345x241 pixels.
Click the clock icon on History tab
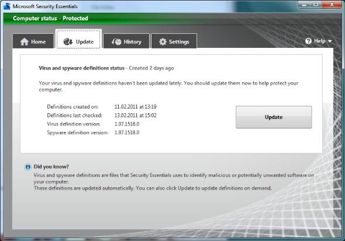click(116, 41)
